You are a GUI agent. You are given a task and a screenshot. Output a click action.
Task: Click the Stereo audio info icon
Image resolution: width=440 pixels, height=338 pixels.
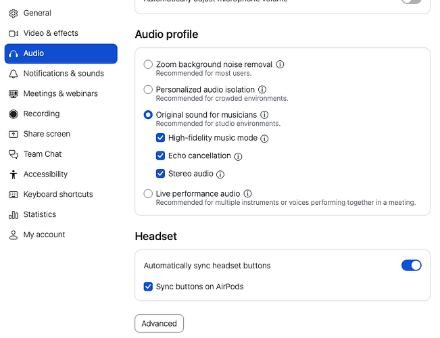(220, 174)
